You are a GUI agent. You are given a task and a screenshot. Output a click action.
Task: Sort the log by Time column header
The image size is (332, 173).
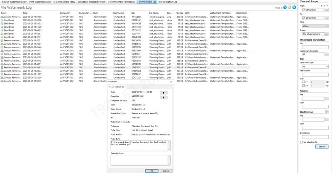[41, 13]
